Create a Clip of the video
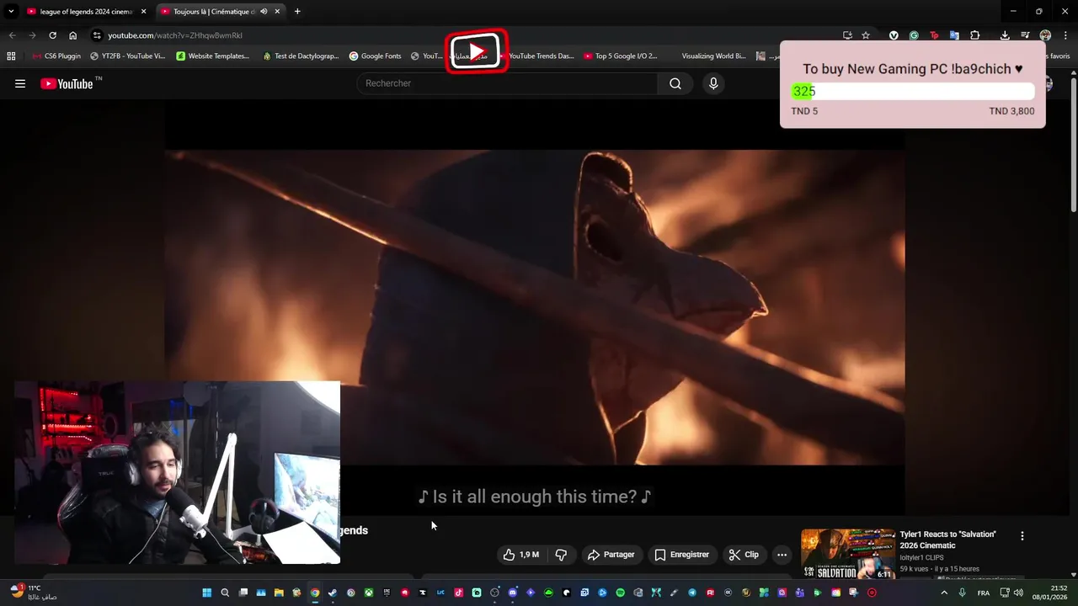 click(x=744, y=555)
